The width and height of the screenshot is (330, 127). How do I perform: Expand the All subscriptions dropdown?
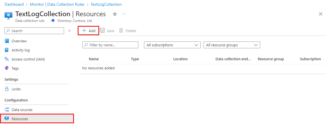(172, 45)
